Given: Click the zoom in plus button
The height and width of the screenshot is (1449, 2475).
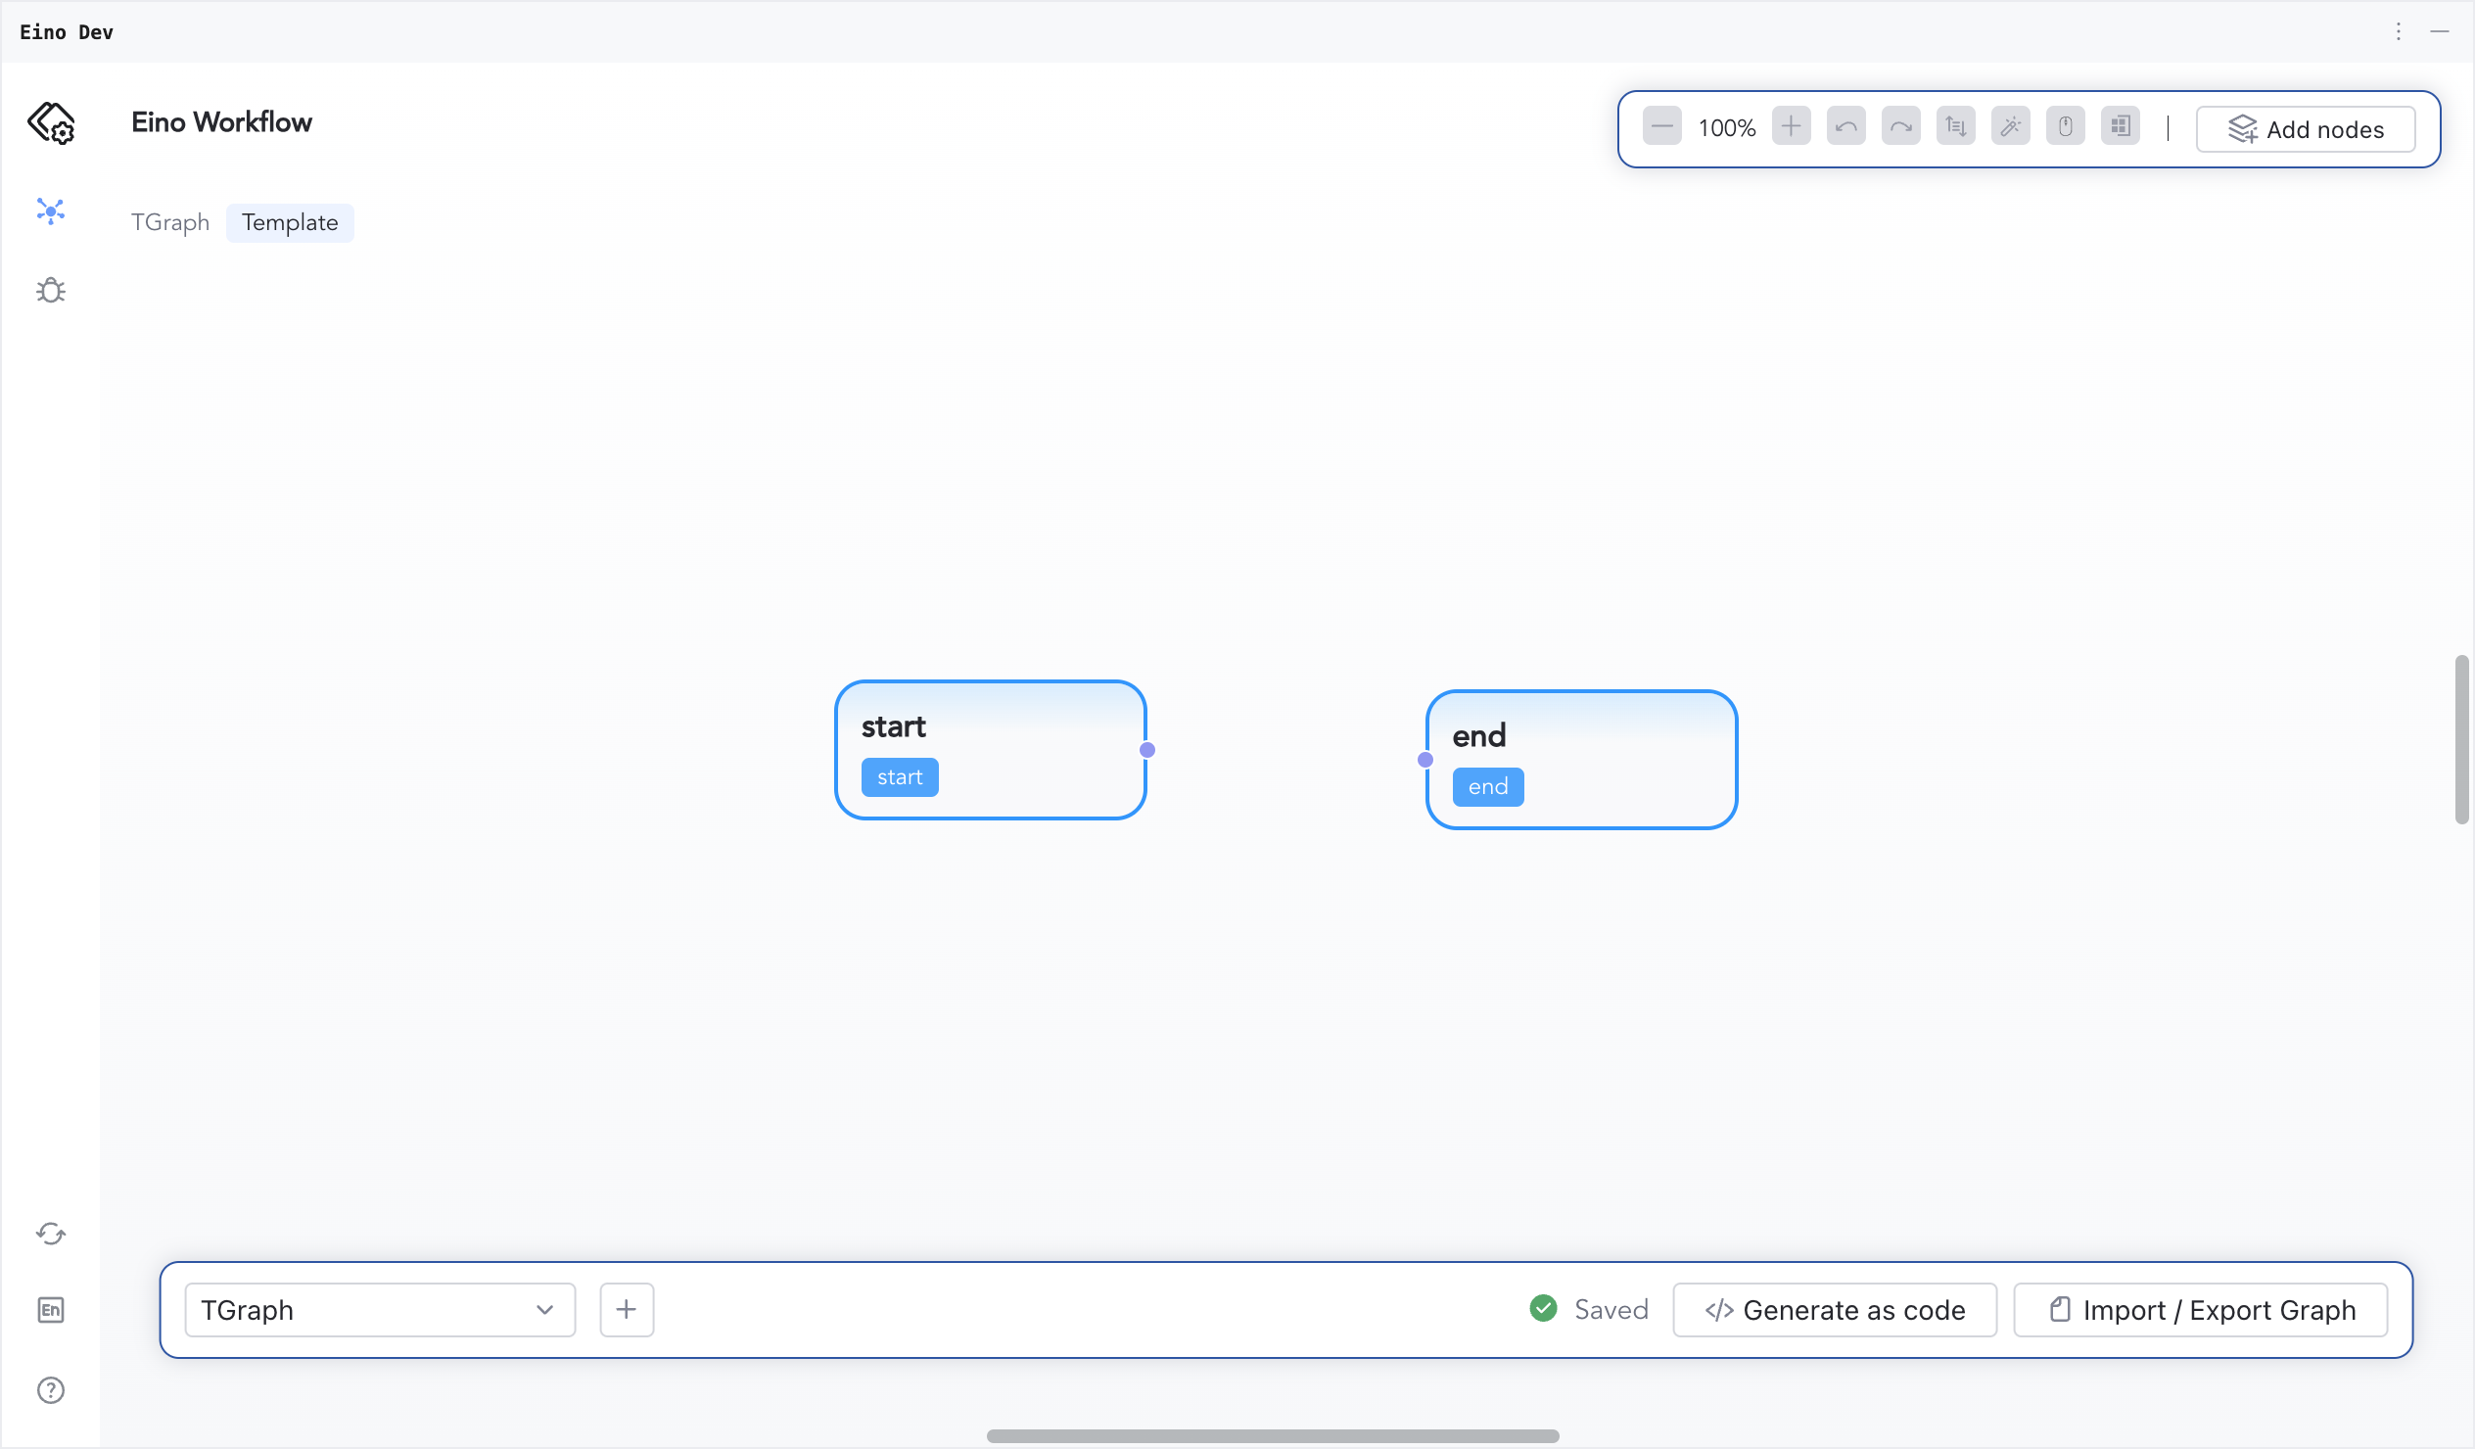Looking at the screenshot, I should pyautogui.click(x=1791, y=127).
